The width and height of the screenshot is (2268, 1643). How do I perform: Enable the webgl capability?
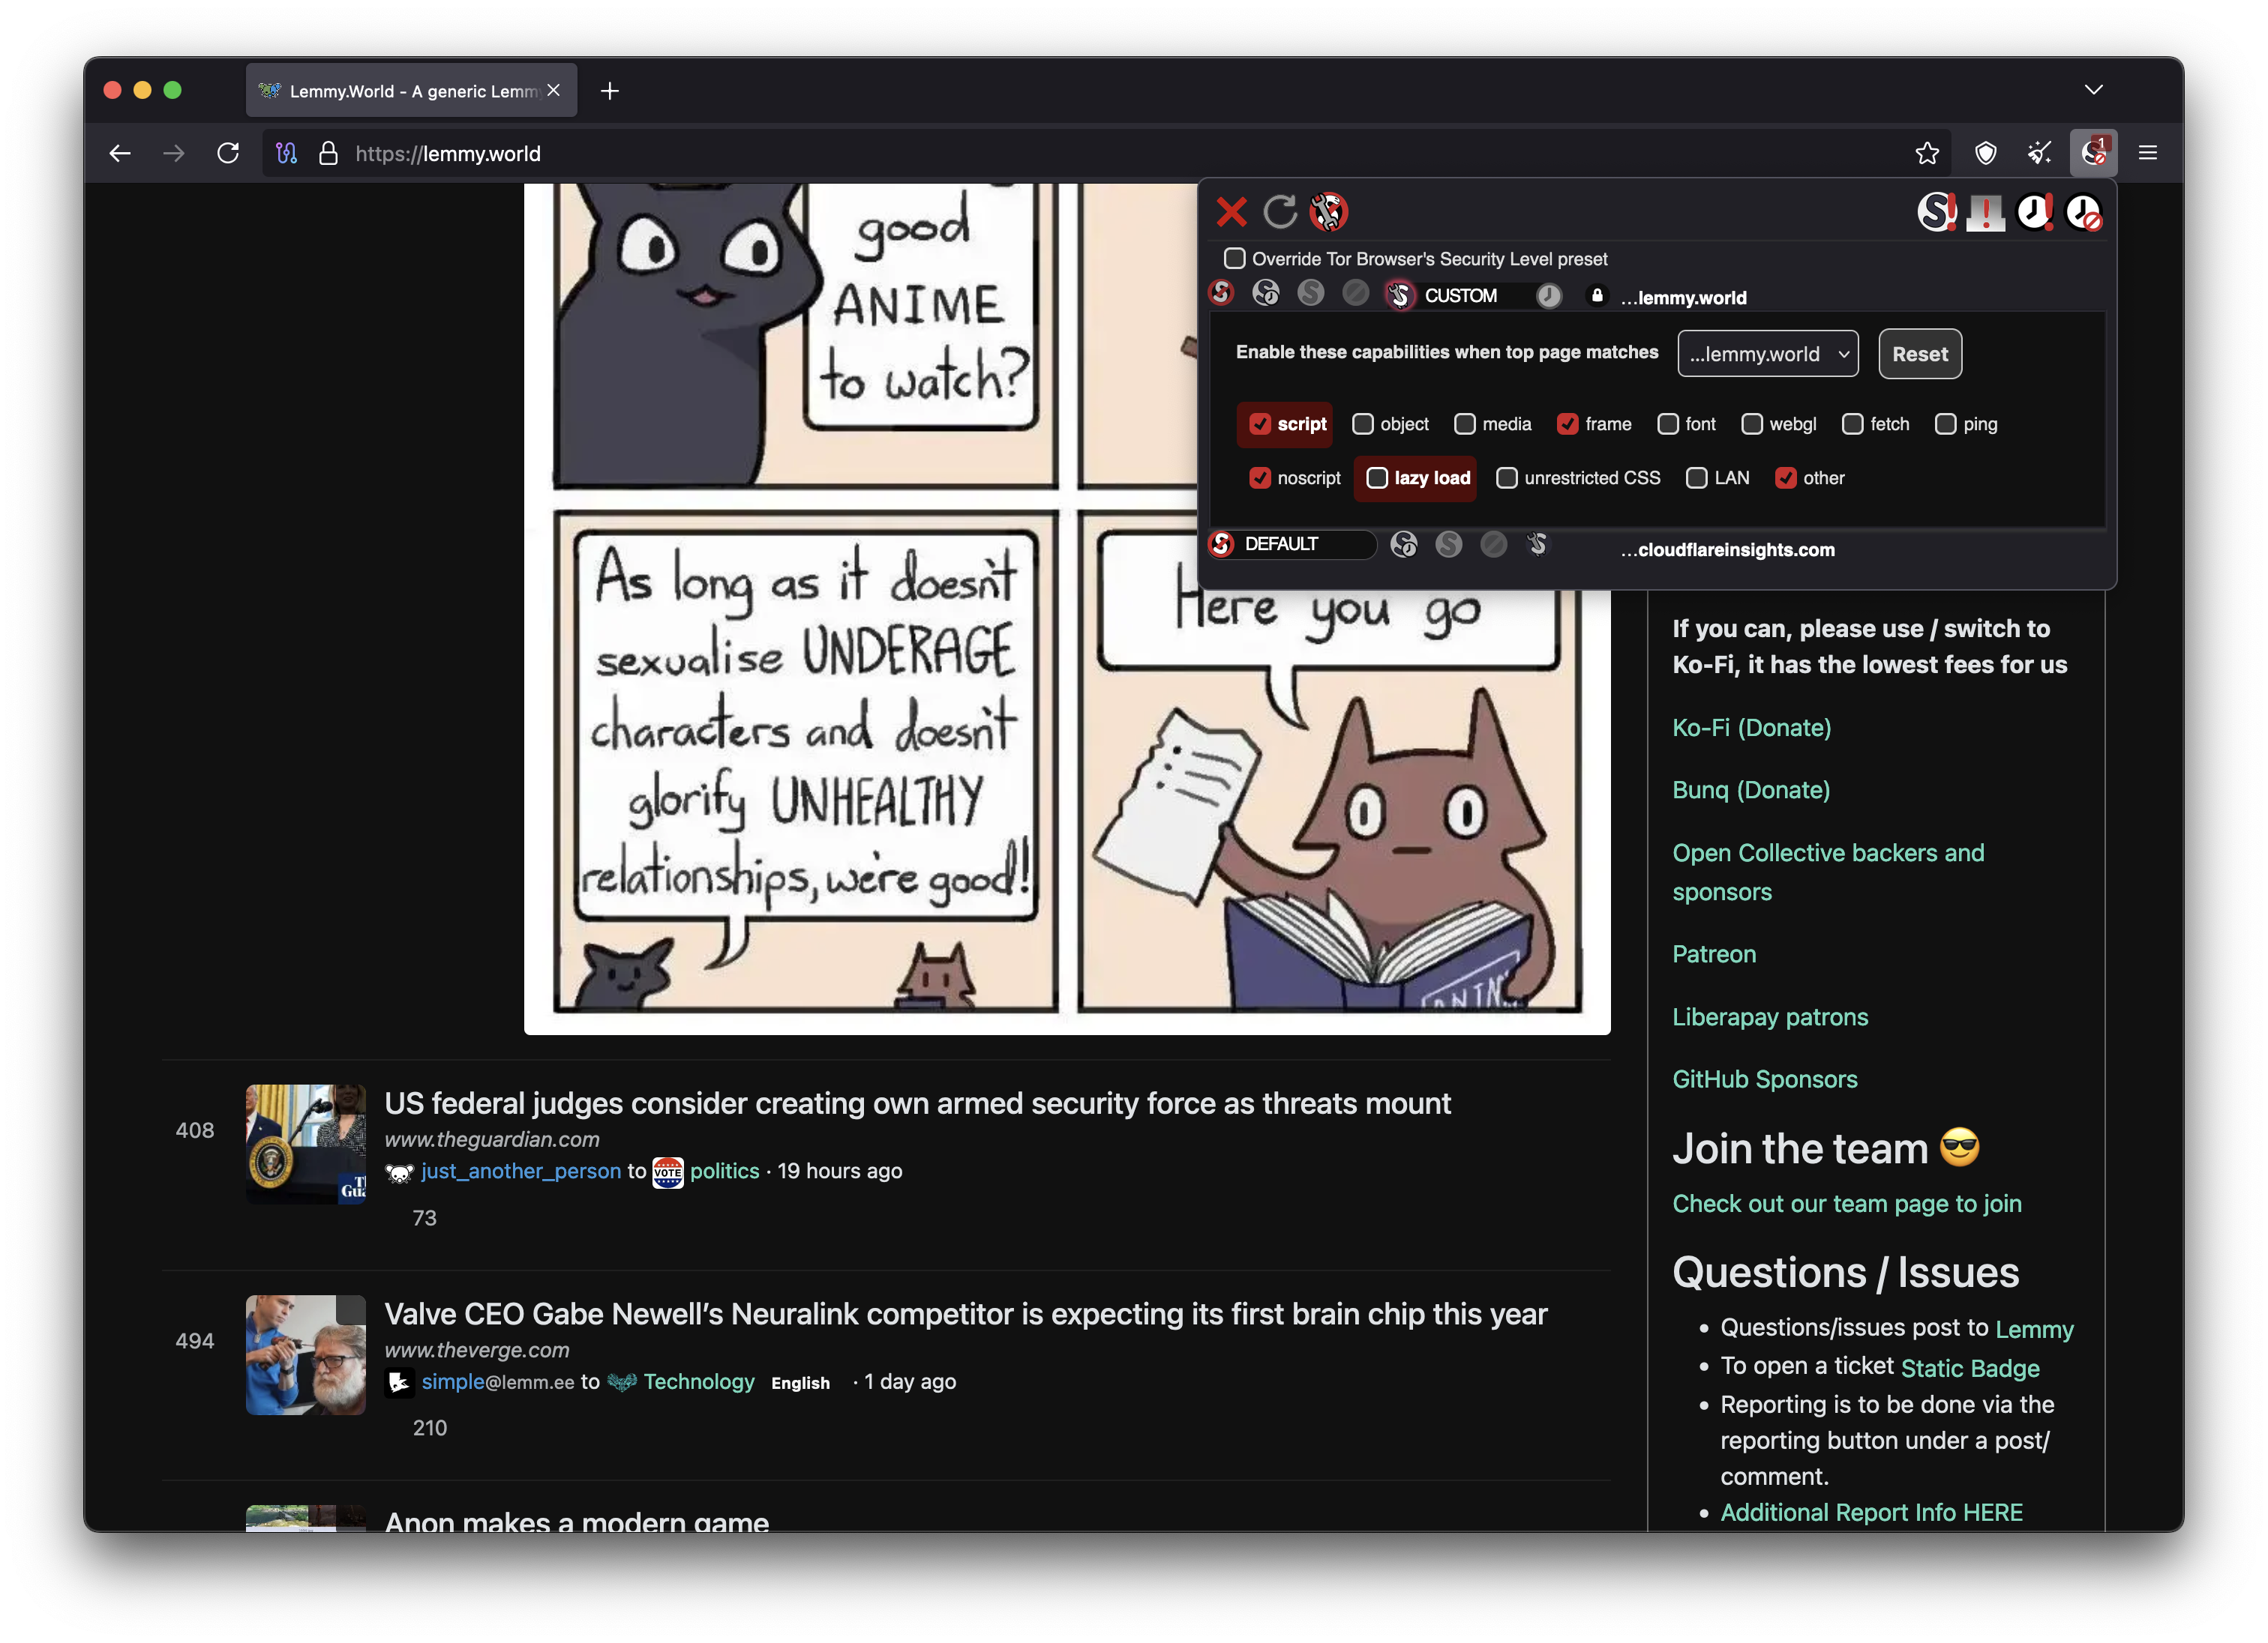coord(1752,423)
